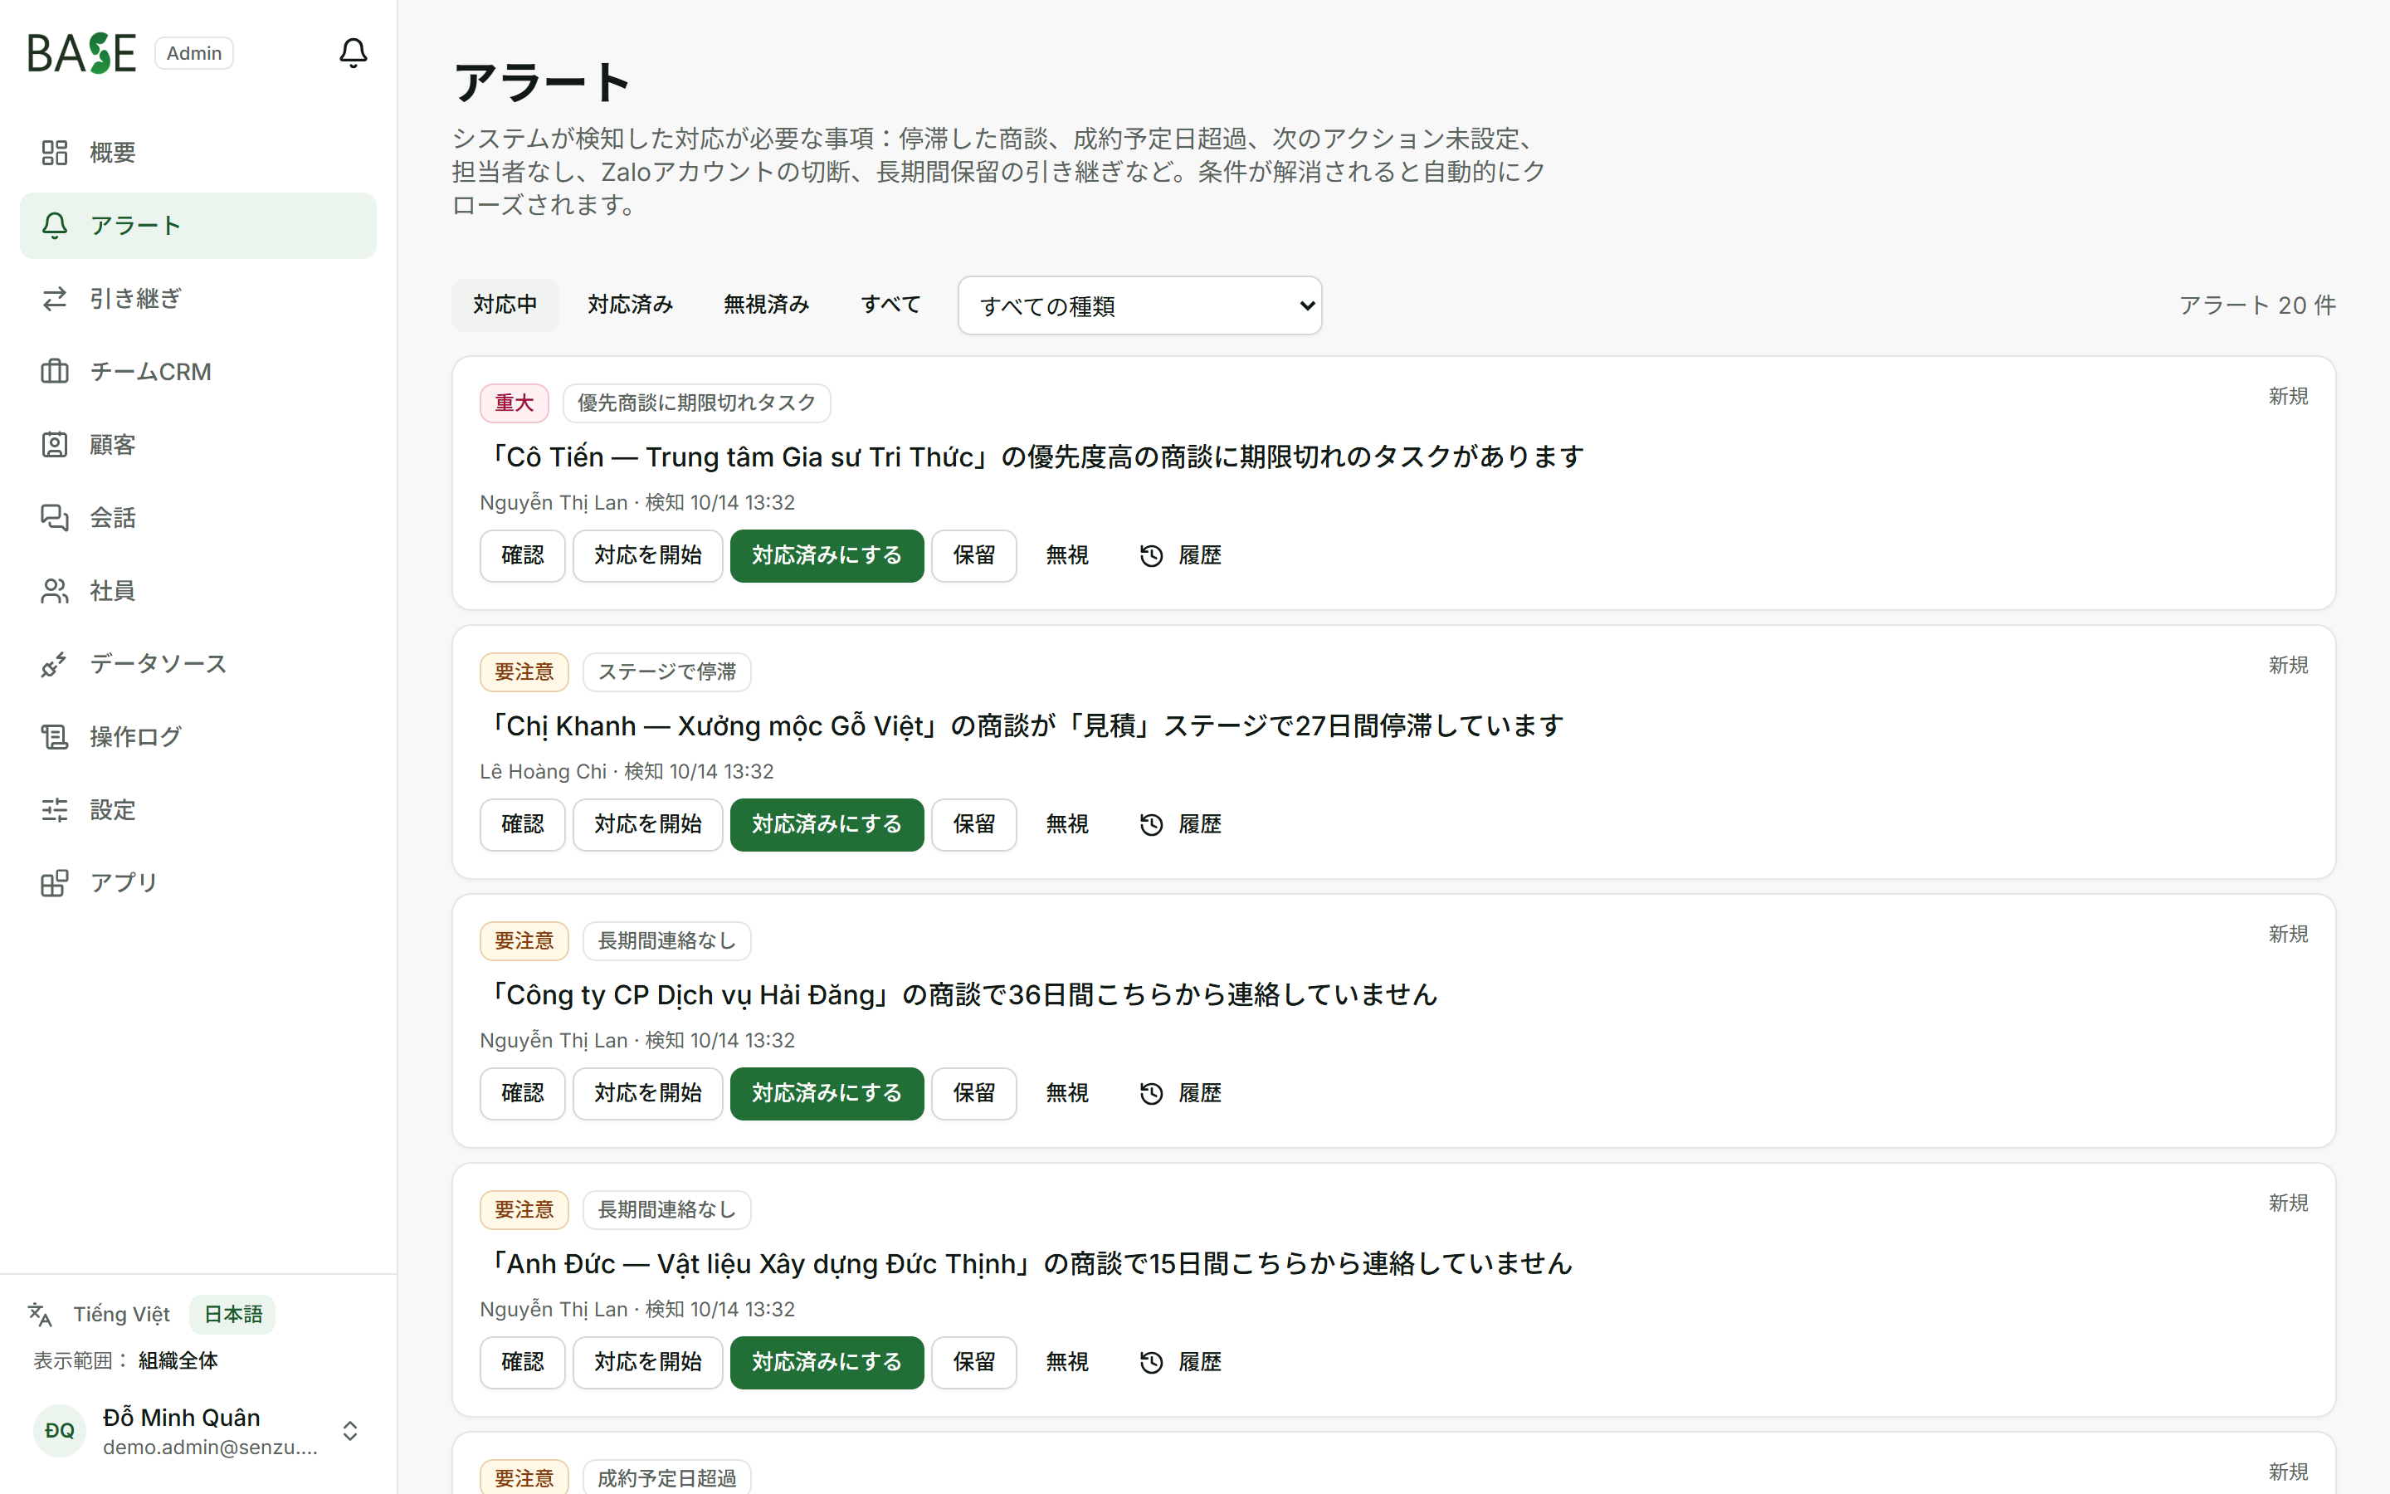Click 無視 on Chị Khanh alert
The width and height of the screenshot is (2390, 1494).
click(1067, 824)
